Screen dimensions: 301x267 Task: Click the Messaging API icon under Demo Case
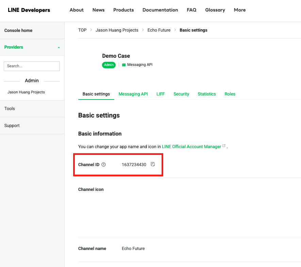coord(124,65)
